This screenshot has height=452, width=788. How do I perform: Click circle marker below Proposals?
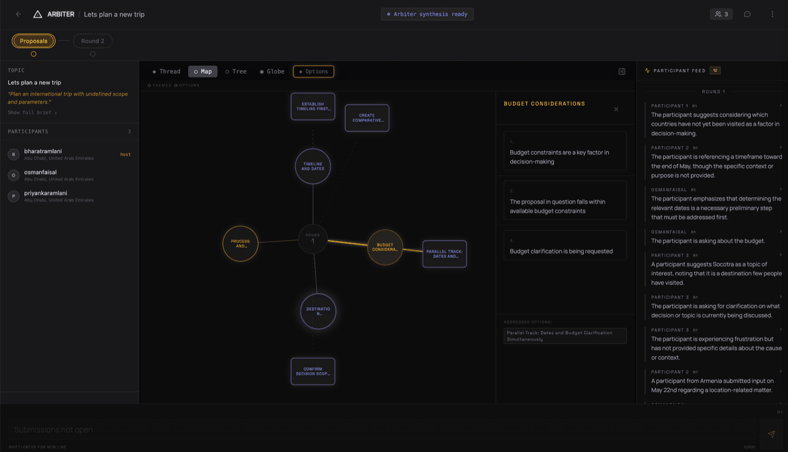[x=33, y=54]
